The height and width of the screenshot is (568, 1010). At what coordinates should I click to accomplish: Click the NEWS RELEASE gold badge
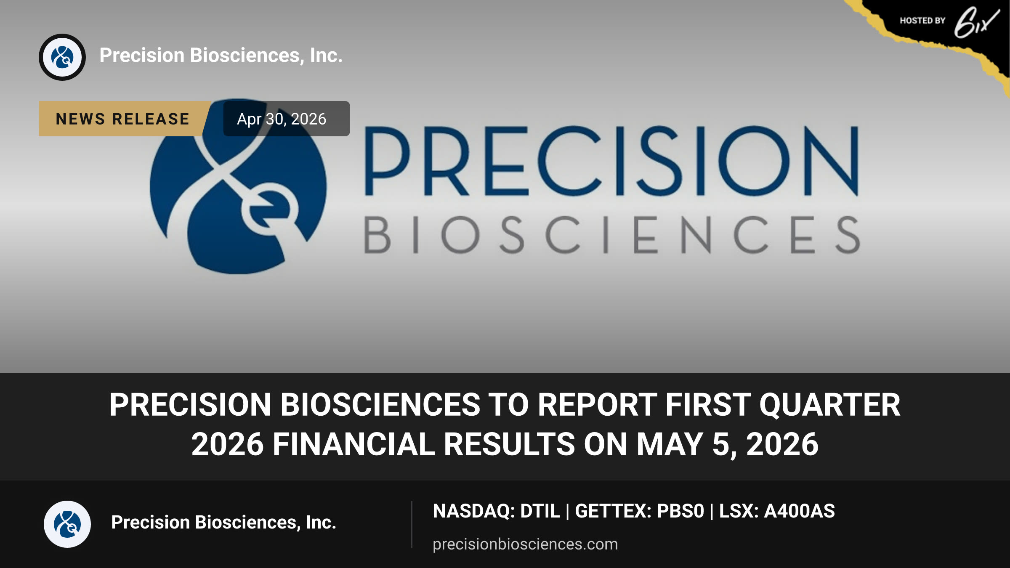click(x=122, y=119)
